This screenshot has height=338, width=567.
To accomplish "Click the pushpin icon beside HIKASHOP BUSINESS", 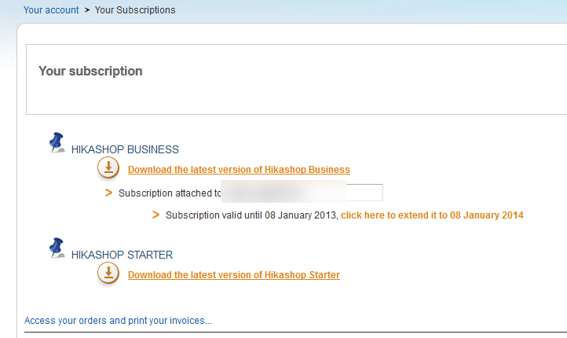I will (57, 142).
